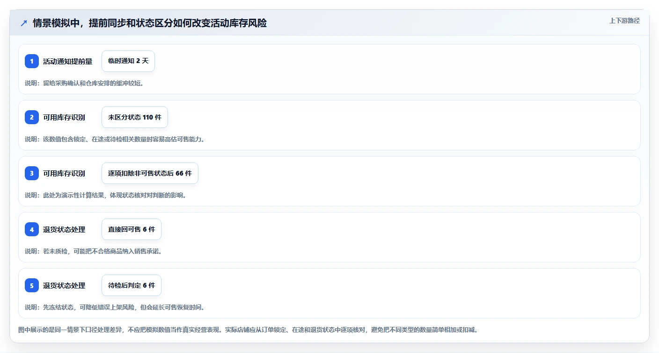Select the header title 情景模拟中,提前同步和状态区分如何改变活动库存风险

(x=150, y=23)
